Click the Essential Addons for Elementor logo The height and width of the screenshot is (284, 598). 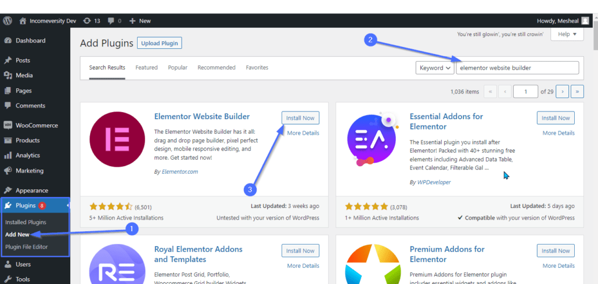[373, 139]
